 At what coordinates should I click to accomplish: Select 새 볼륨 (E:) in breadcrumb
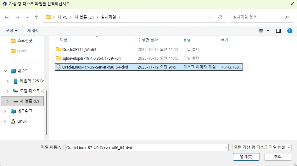click(x=84, y=17)
